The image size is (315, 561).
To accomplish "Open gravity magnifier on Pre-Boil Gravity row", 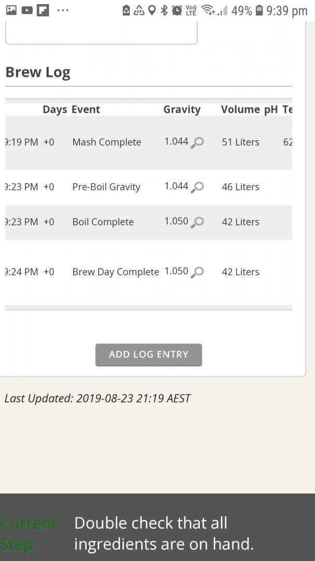I will tap(197, 187).
